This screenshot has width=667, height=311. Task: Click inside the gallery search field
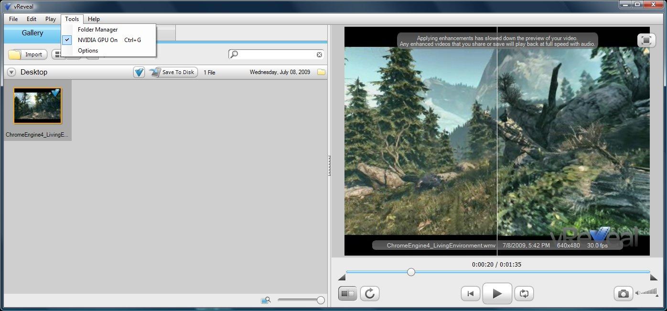[x=277, y=54]
